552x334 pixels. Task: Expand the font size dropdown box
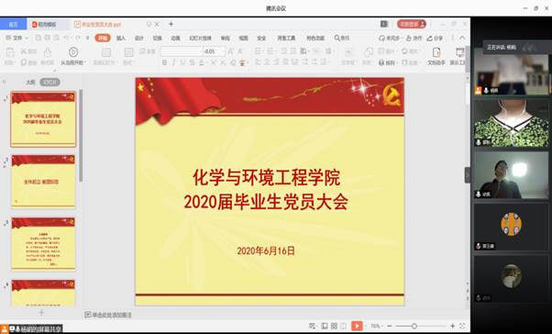[214, 51]
